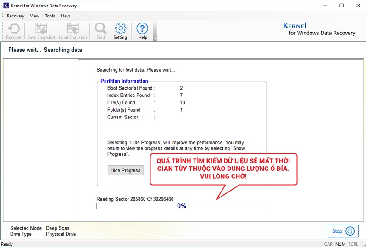Screen dimensions: 367x248
Task: Close the Kernel for Windows Data Recovery window
Action: pyautogui.click(x=358, y=6)
